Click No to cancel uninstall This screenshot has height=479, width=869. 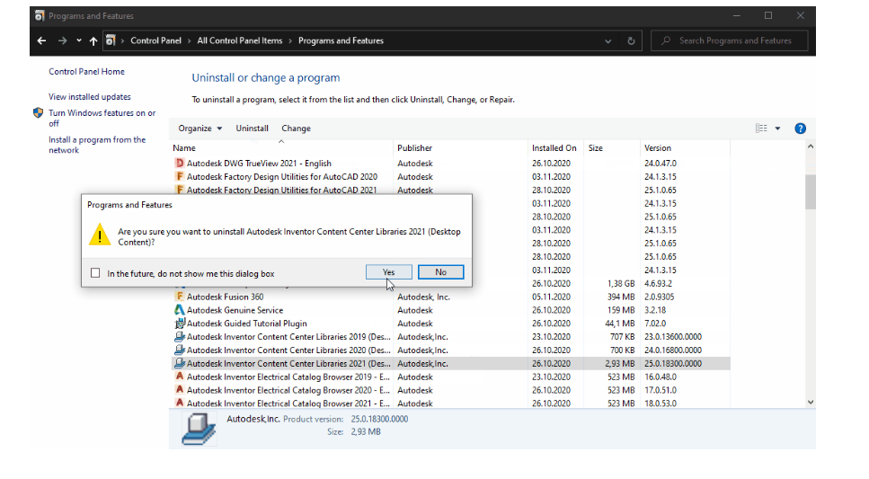point(440,272)
